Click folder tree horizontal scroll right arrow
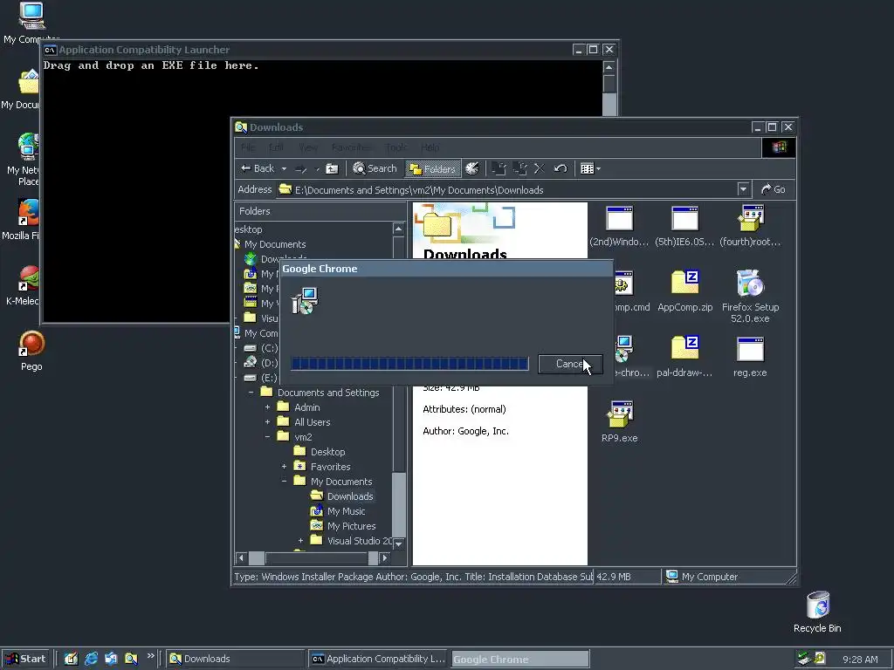 [385, 557]
